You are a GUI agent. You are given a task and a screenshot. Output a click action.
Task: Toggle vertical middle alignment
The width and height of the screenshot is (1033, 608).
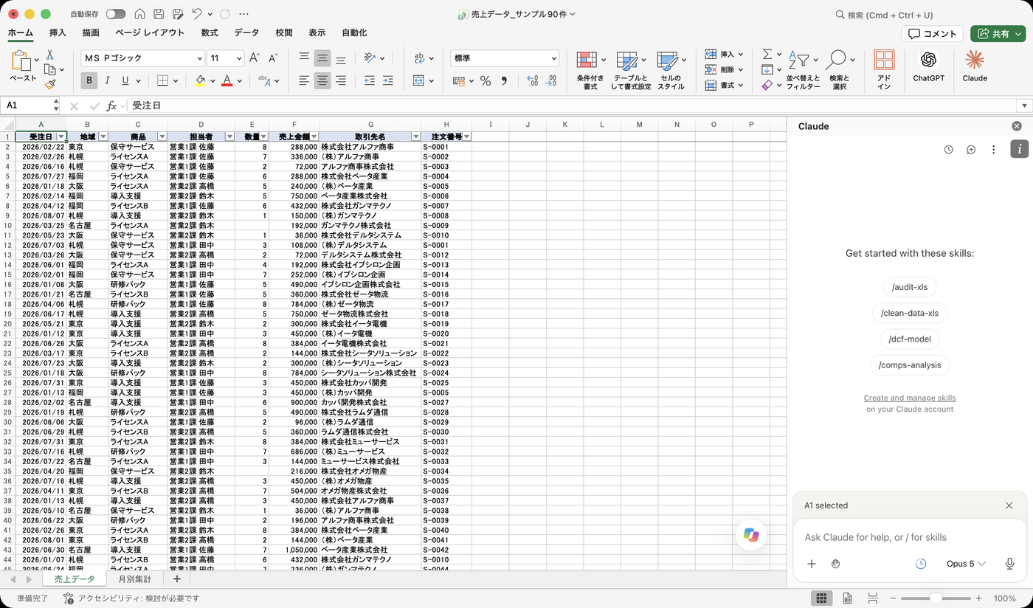322,58
